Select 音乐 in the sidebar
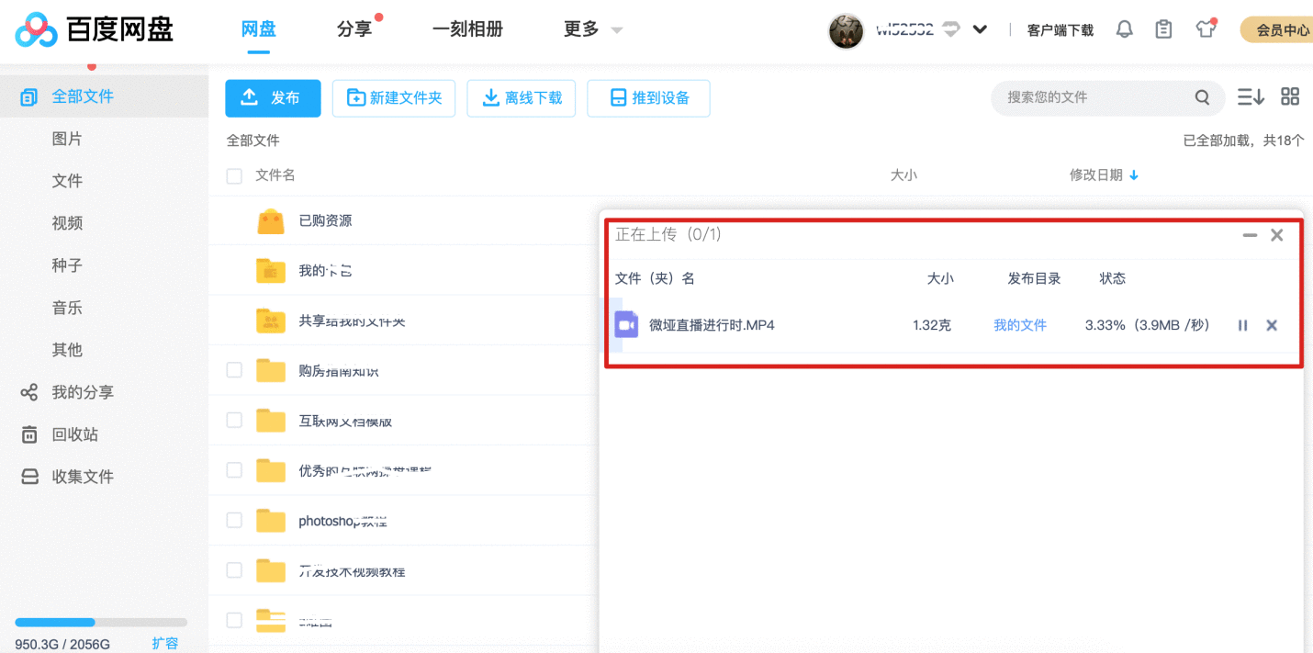 [67, 308]
